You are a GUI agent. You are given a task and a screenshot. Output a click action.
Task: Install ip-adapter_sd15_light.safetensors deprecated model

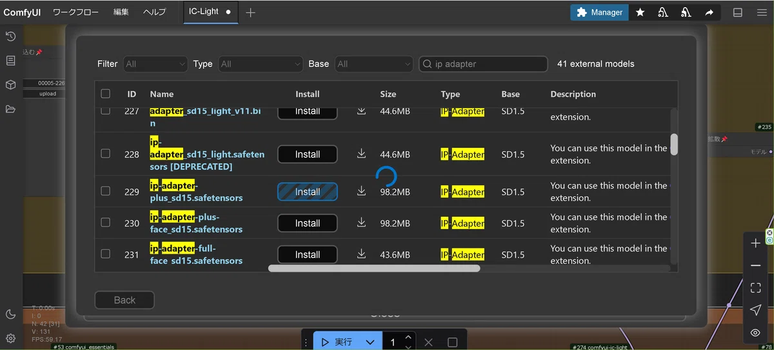(308, 154)
